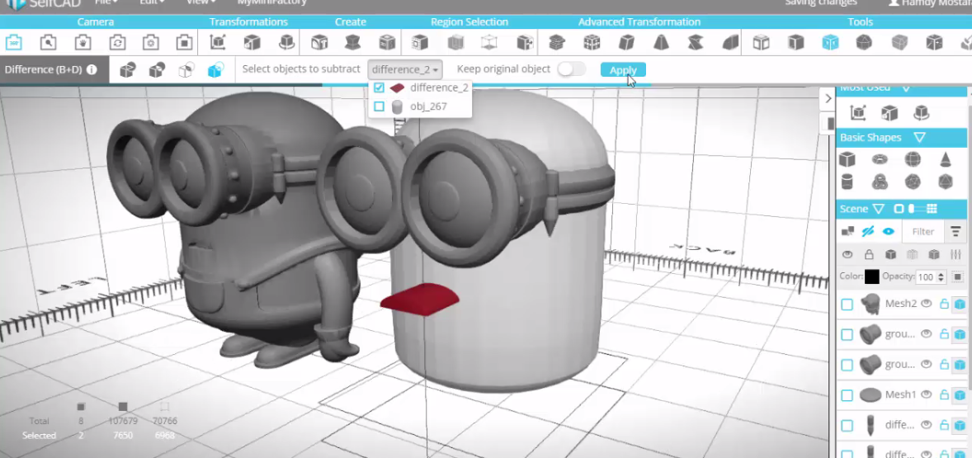Select the Union boolean mode icon
This screenshot has height=458, width=972.
pyautogui.click(x=128, y=70)
